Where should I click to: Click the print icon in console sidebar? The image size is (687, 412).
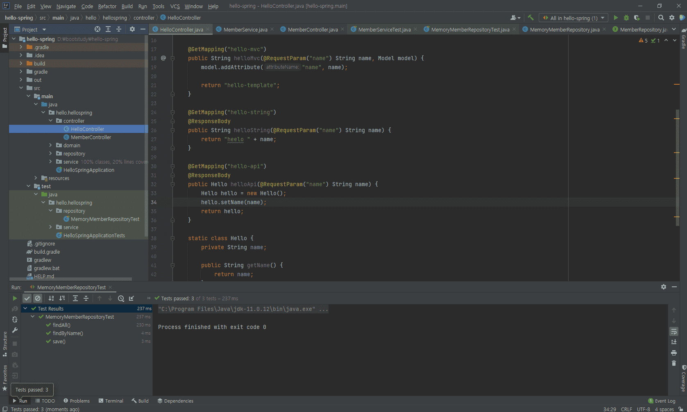[674, 353]
